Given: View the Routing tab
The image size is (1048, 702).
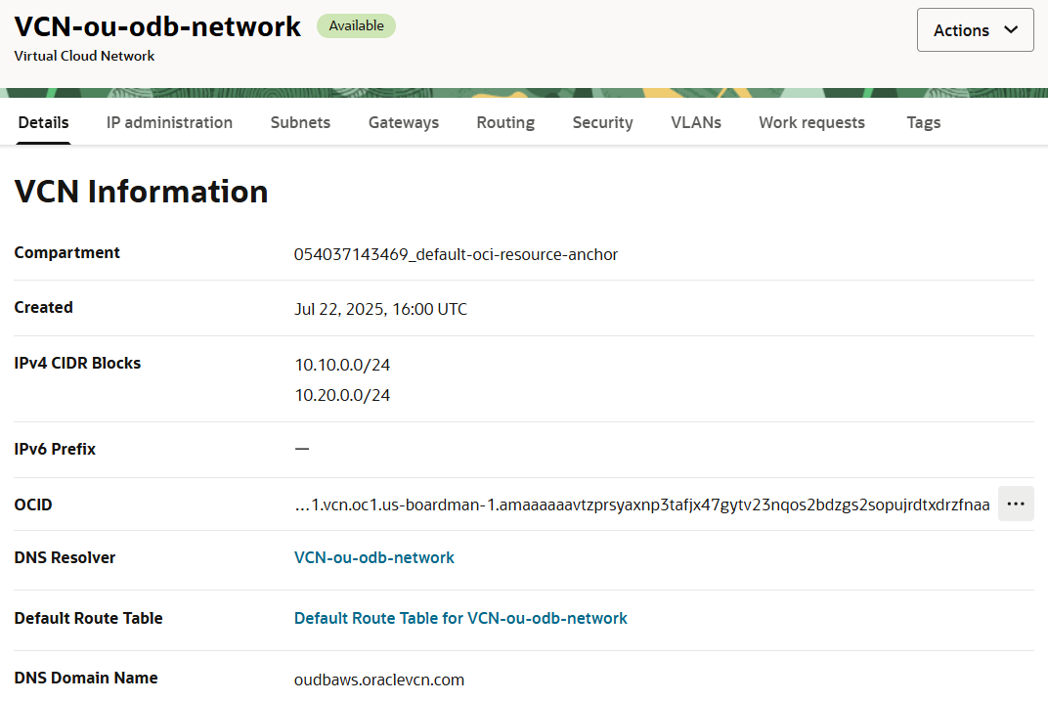Looking at the screenshot, I should [505, 122].
